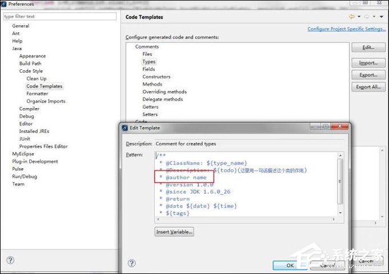
Task: Click the pattern editor scroll-down arrow
Action: coord(340,213)
